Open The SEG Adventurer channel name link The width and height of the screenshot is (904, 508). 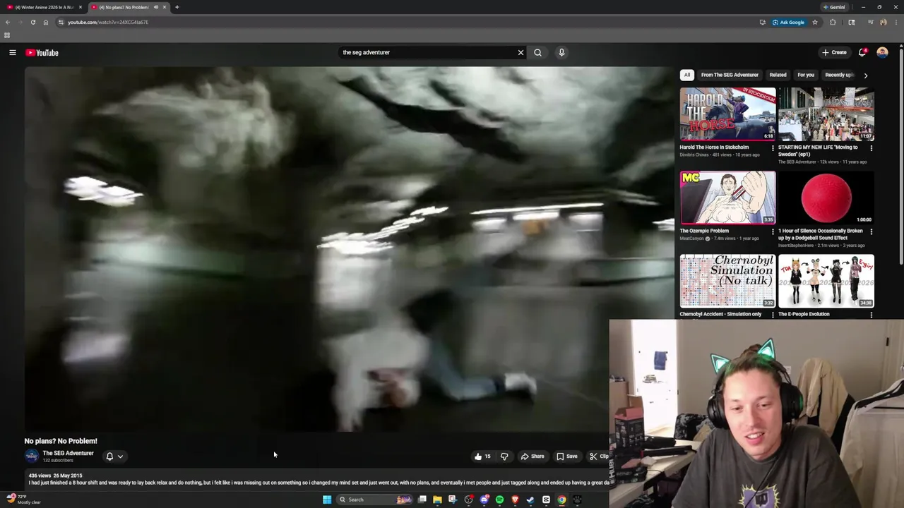[x=68, y=453]
